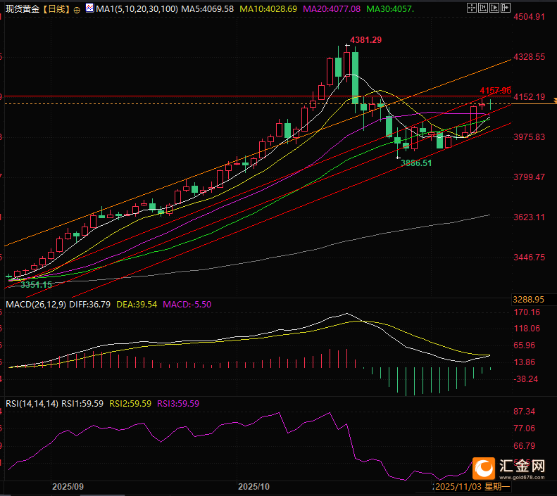Click the 4381.29 high price label
Image resolution: width=557 pixels, height=496 pixels.
pos(365,39)
